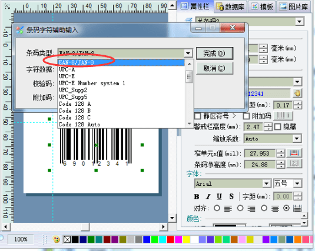Click the 取消(C) button
Viewport: 315px width, 251px height.
pyautogui.click(x=214, y=68)
